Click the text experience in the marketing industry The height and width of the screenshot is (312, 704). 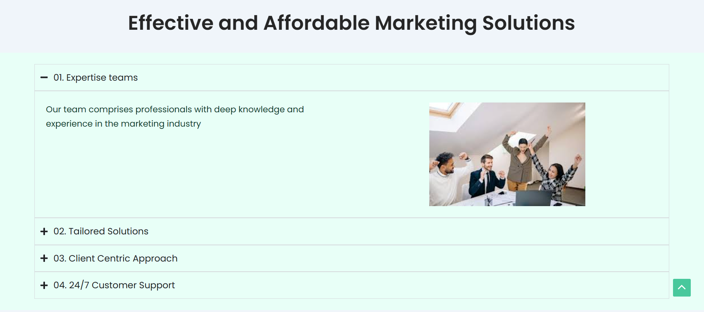click(124, 124)
